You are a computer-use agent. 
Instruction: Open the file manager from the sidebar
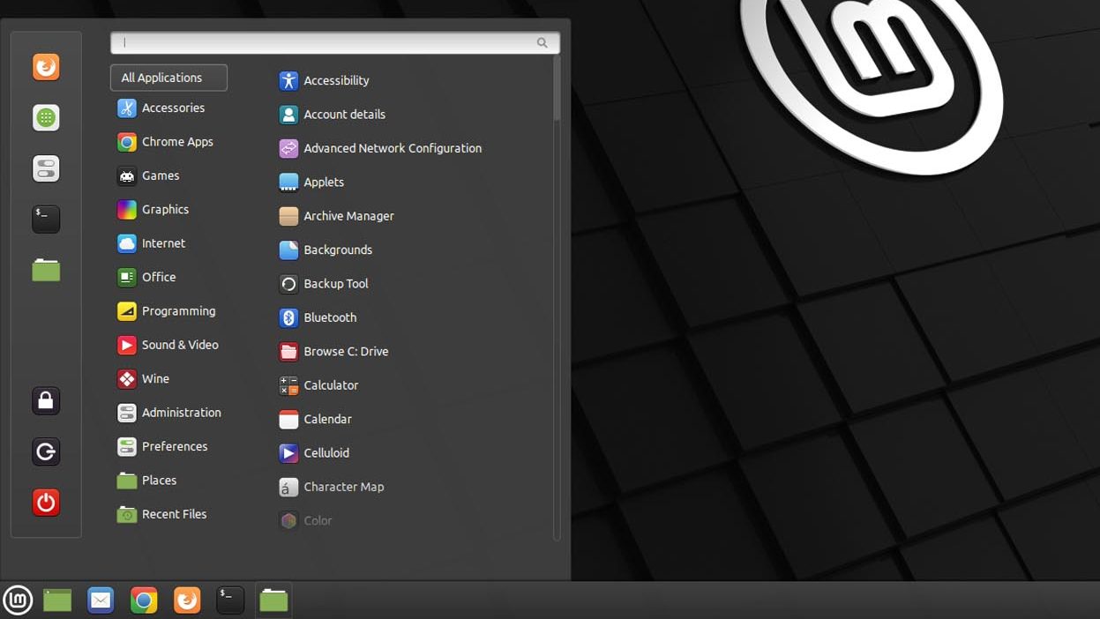pyautogui.click(x=45, y=270)
